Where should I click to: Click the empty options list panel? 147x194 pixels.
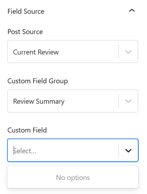(x=73, y=177)
